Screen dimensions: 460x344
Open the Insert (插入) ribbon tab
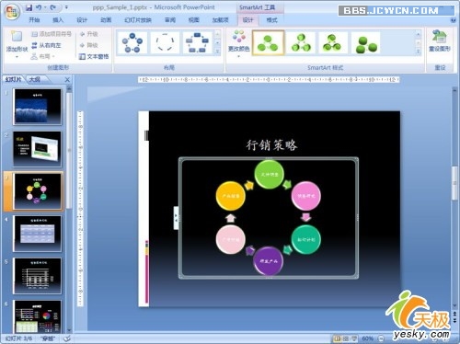[x=58, y=20]
